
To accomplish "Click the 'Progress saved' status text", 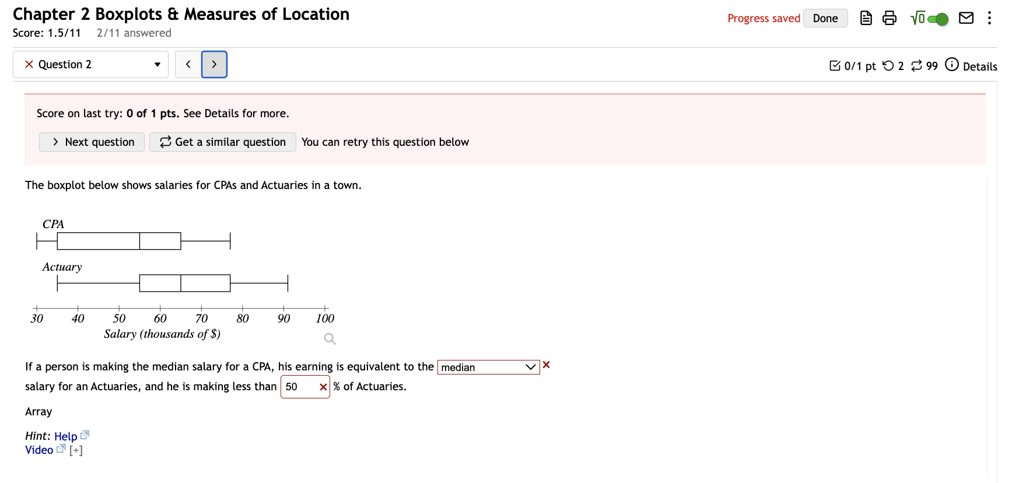I will [x=764, y=18].
